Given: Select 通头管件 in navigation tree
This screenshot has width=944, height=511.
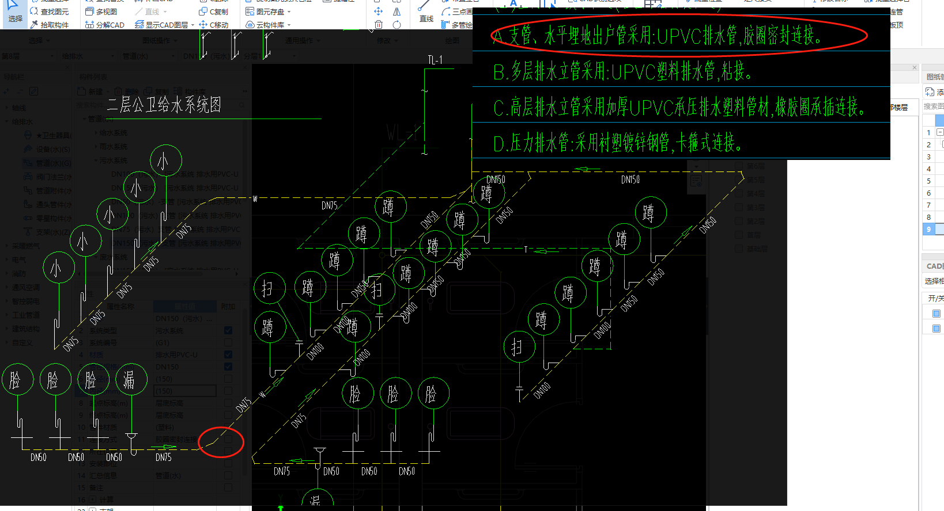Looking at the screenshot, I should [x=48, y=205].
